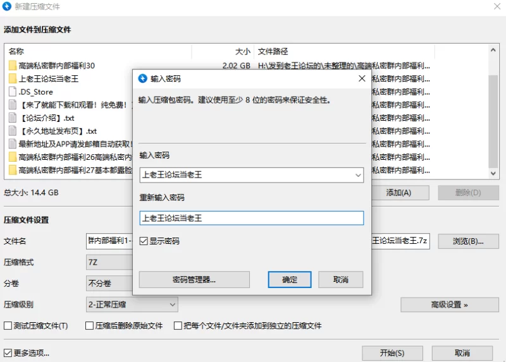Click the logo icon in the password dialog

coord(143,78)
